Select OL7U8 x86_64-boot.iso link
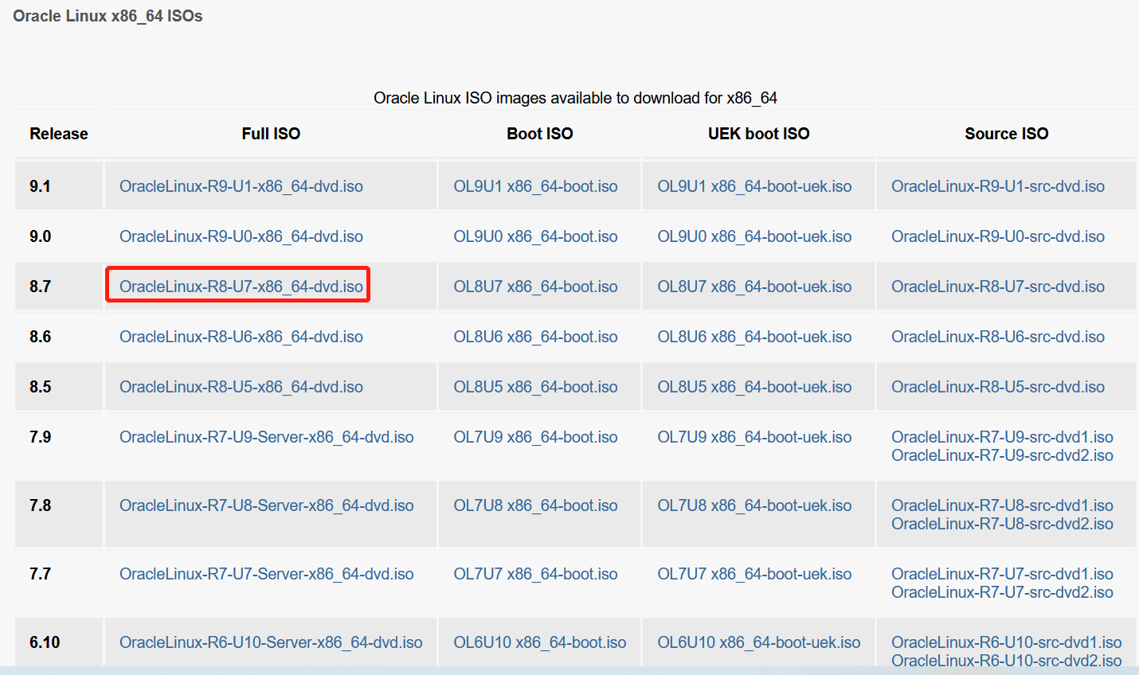 pyautogui.click(x=536, y=505)
